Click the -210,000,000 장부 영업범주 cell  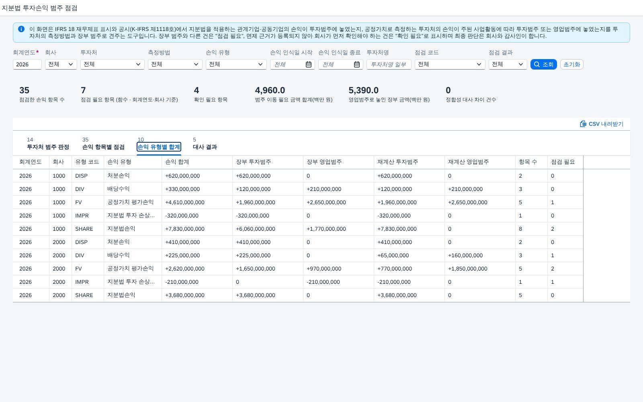[338, 282]
